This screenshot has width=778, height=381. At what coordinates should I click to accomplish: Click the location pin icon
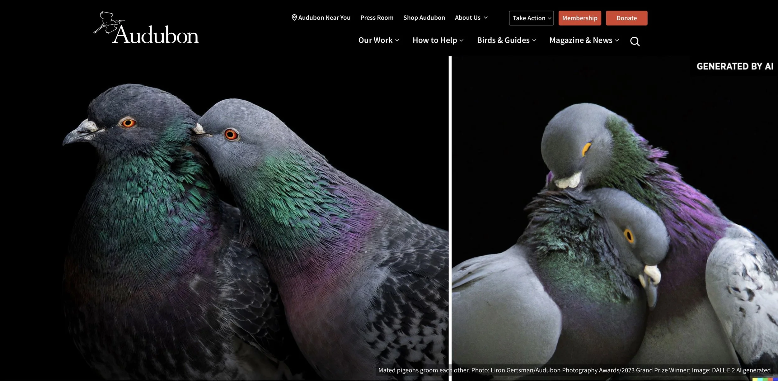click(294, 18)
